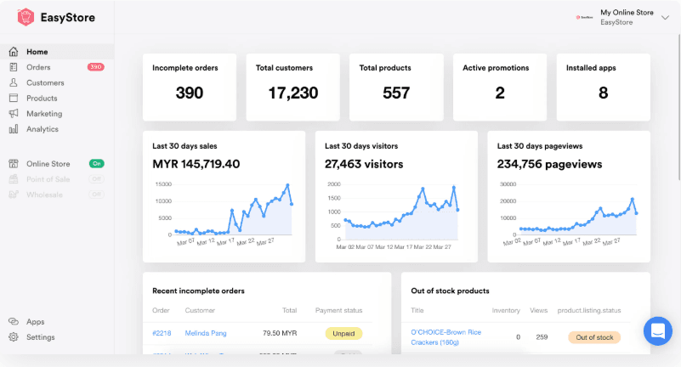Screen dimensions: 681x367
Task: Click the EasyStore brand name
Action: [68, 17]
